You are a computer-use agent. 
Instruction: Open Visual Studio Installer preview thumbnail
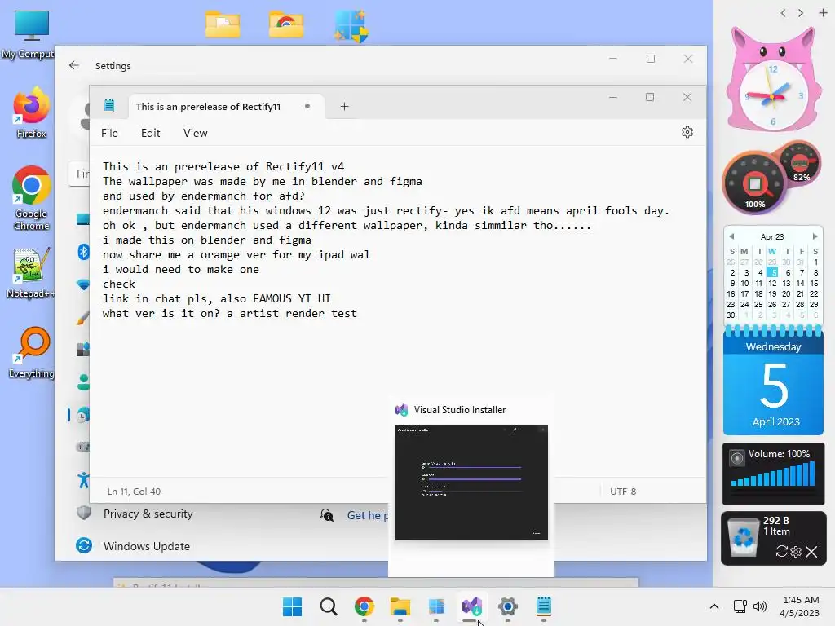click(x=471, y=483)
